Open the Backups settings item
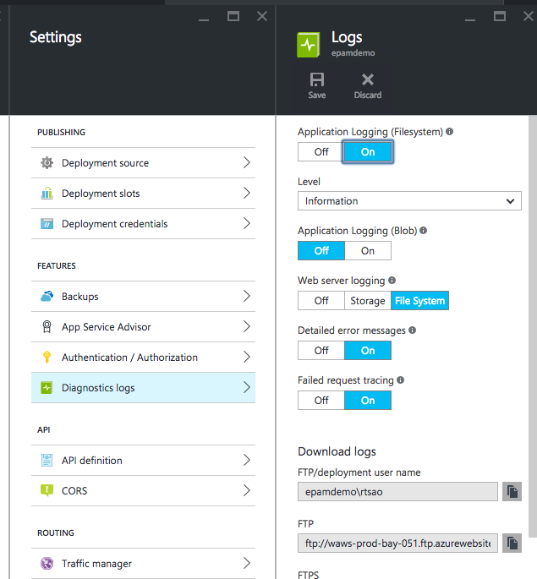The height and width of the screenshot is (579, 537). 143,296
